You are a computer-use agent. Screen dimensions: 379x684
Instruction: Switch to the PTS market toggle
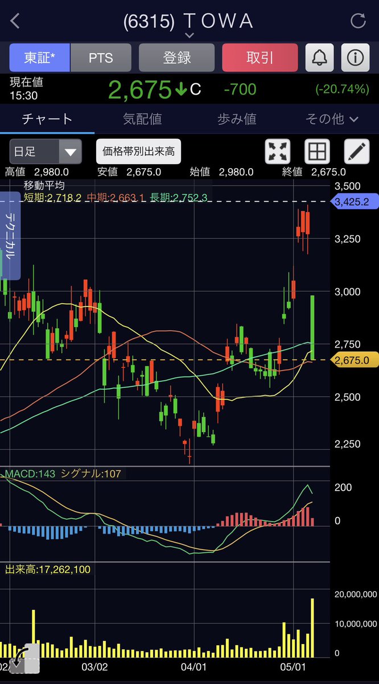click(x=101, y=58)
